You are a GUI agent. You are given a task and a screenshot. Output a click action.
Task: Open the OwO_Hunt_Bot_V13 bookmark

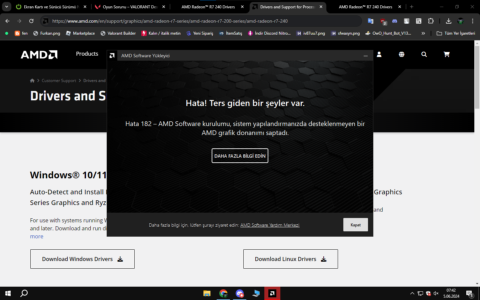pos(388,33)
